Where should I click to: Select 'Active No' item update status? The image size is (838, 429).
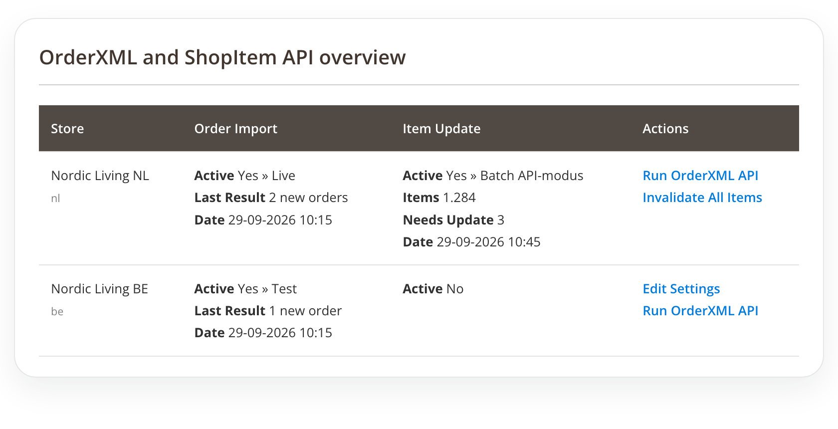[x=433, y=289]
